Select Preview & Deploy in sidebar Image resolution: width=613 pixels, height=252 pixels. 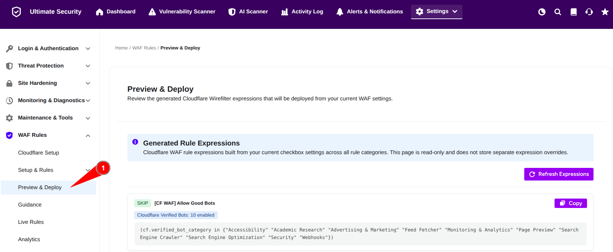coord(48,187)
